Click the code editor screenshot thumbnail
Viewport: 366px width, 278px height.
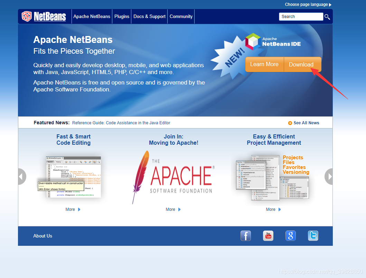[69, 177]
